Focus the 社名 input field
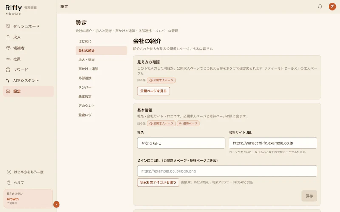Viewport: 340px width, 212px height. click(181, 143)
